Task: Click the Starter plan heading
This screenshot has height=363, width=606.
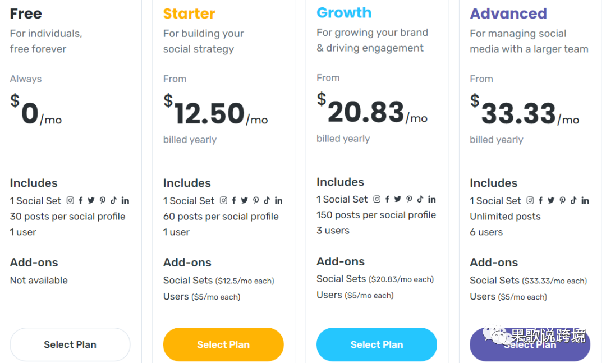Action: click(x=189, y=13)
